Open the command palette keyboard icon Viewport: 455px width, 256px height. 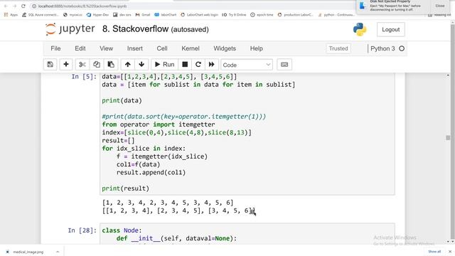[x=284, y=65]
